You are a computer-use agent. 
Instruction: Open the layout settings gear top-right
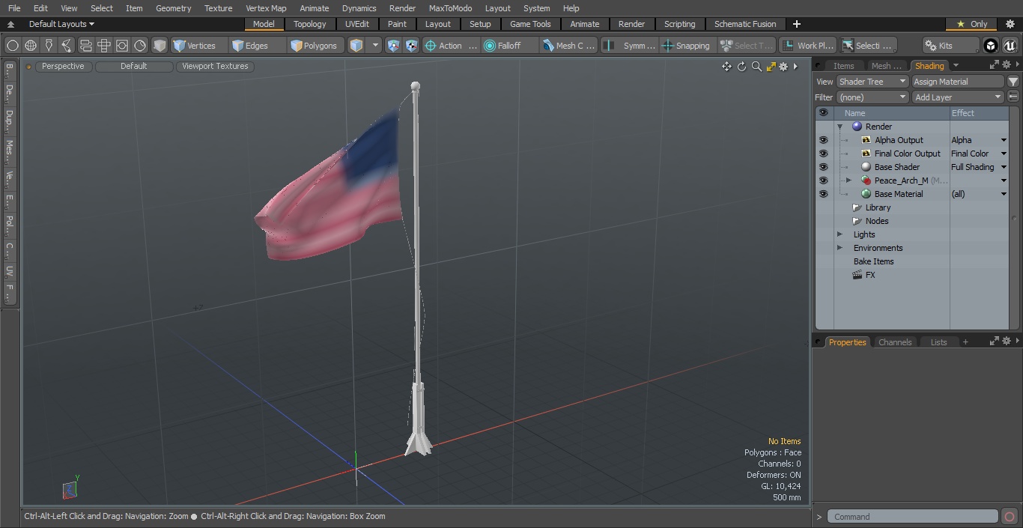pyautogui.click(x=1010, y=24)
